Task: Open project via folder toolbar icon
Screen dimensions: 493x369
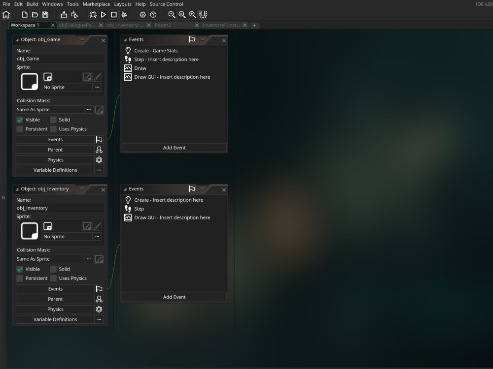Action: click(x=35, y=14)
